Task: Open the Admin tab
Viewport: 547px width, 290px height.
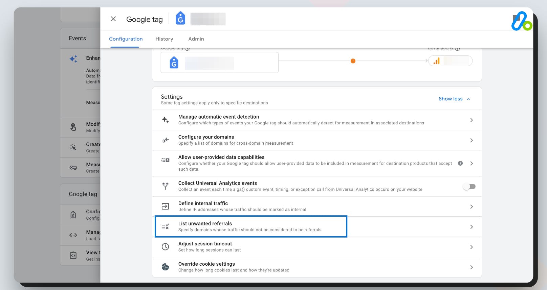Action: click(x=196, y=39)
